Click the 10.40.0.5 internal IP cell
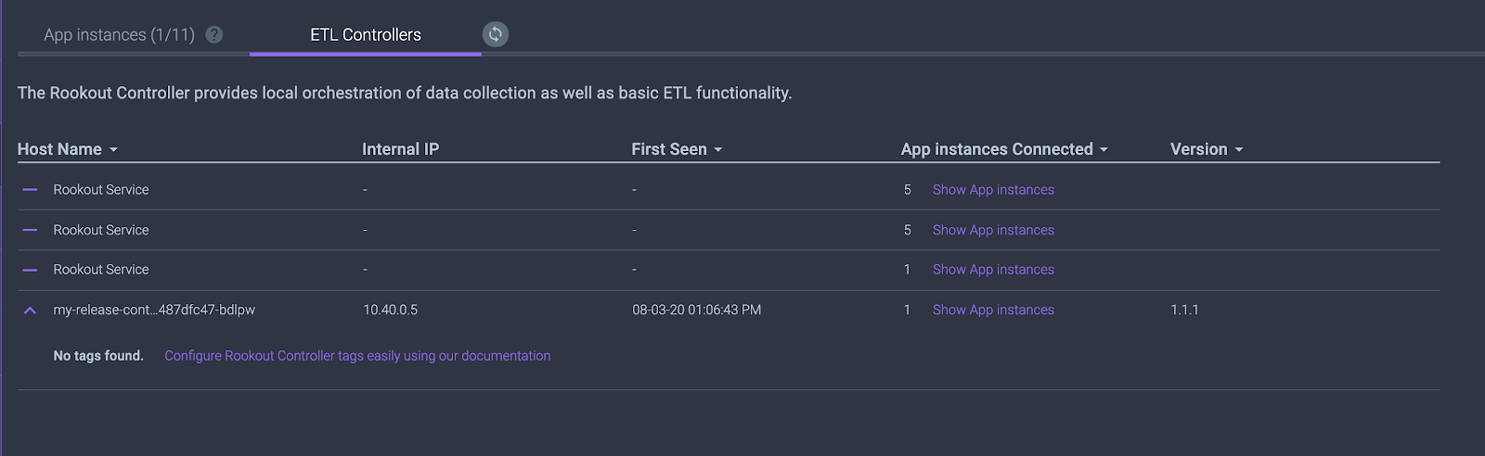Image resolution: width=1485 pixels, height=456 pixels. (390, 310)
